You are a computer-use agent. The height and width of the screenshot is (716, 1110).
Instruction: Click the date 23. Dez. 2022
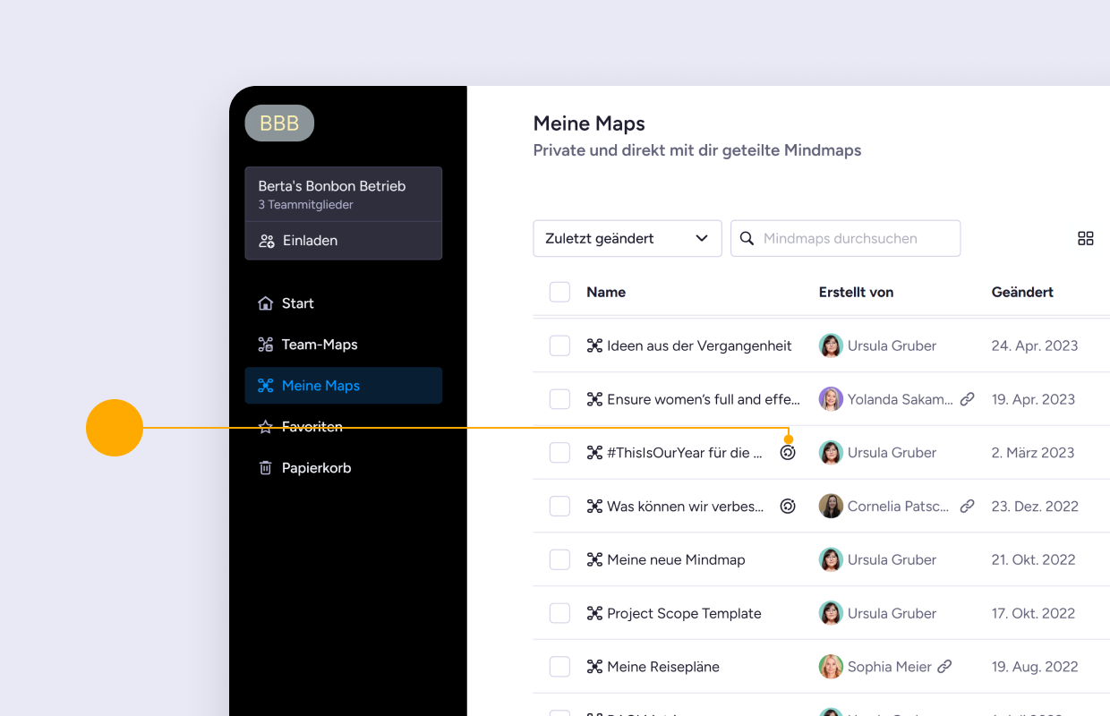pos(1035,507)
